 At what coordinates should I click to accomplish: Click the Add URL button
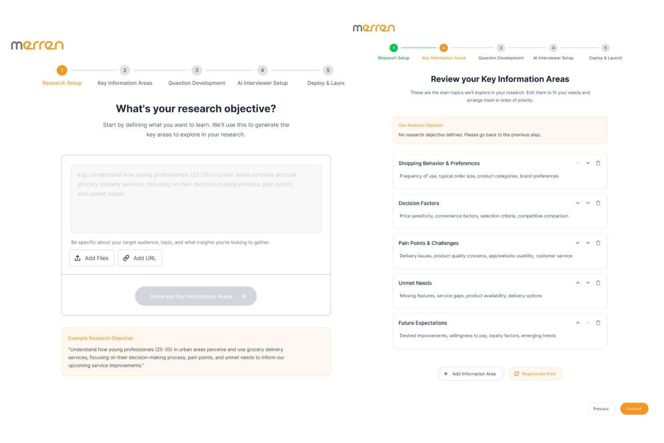click(140, 258)
